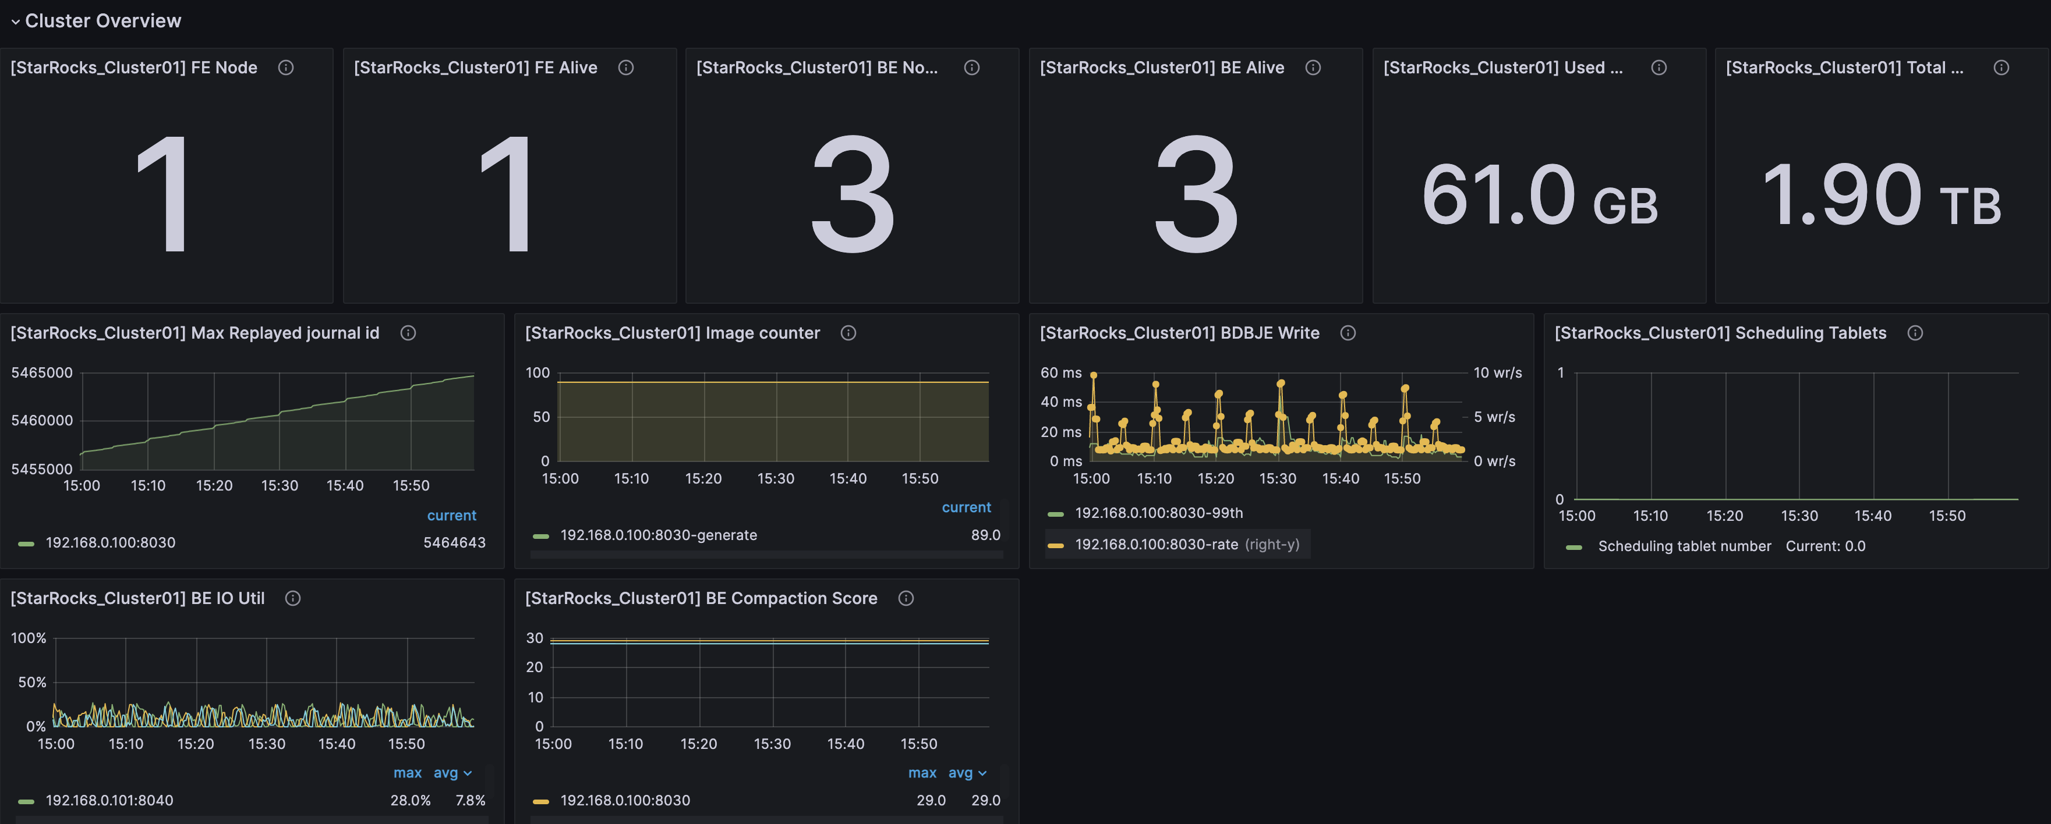Open BE Compaction Score panel title menu
Screen dimensions: 2051x824
click(x=701, y=598)
